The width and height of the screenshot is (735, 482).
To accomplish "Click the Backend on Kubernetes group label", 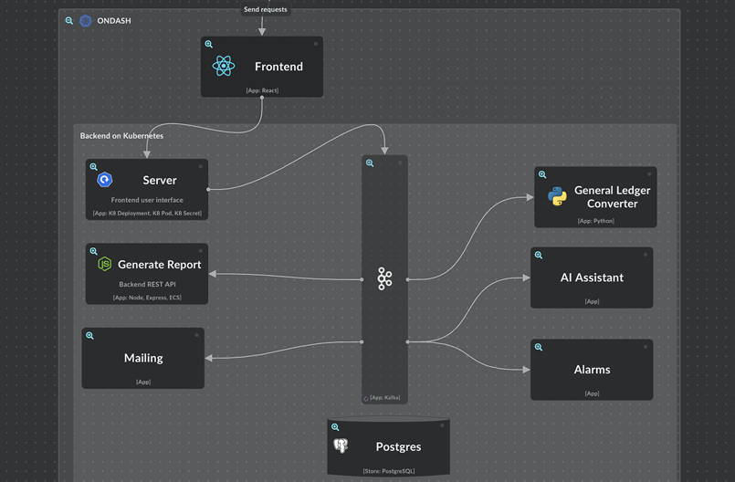I will (121, 136).
